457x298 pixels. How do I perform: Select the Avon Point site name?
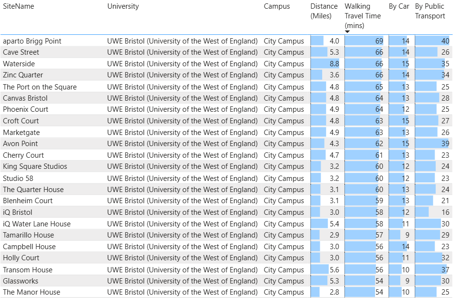pyautogui.click(x=20, y=144)
